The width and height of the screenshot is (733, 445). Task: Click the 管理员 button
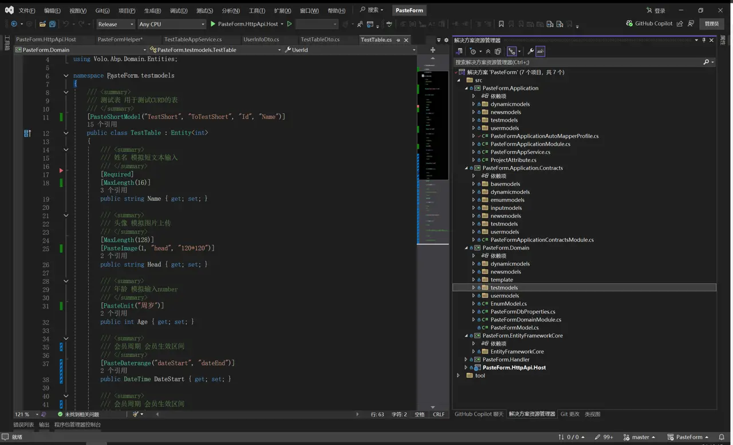[711, 24]
